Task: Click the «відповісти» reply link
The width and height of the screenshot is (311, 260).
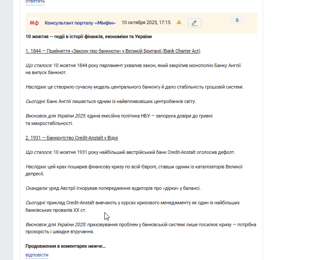Action: coord(37,255)
